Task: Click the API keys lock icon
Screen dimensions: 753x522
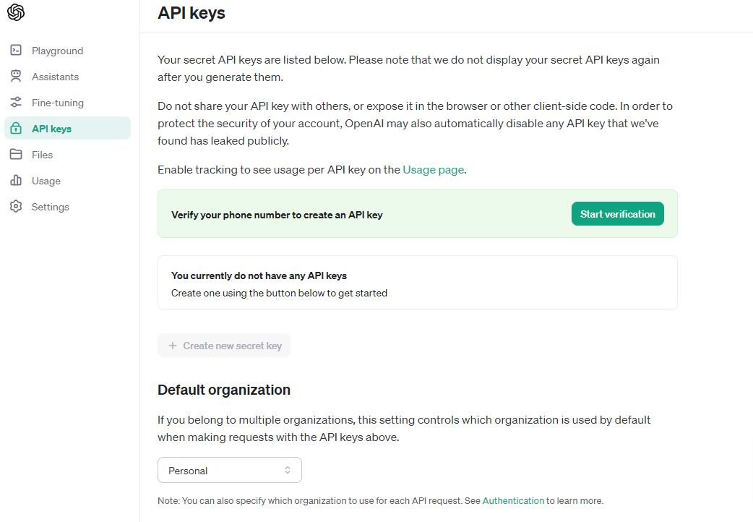Action: click(16, 129)
